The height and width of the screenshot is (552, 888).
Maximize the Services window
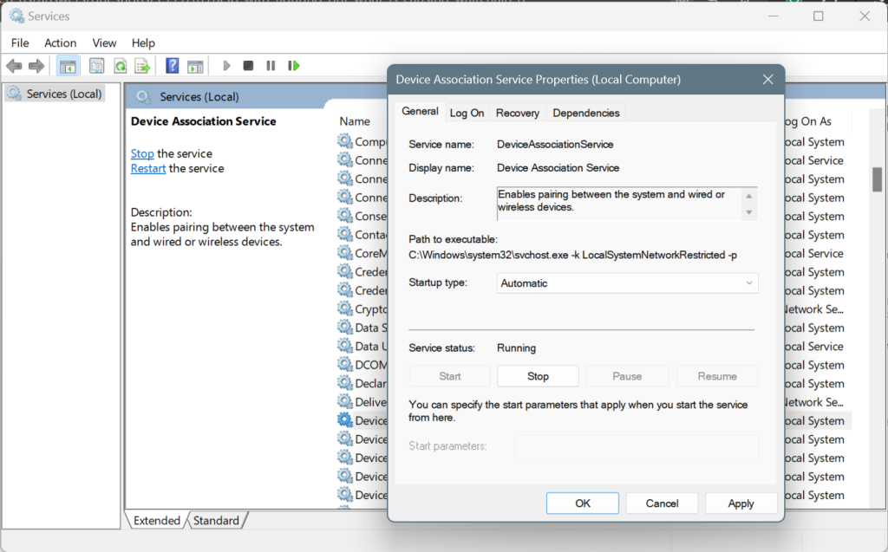(x=819, y=16)
